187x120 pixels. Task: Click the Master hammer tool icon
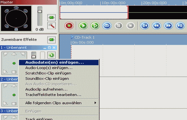(51, 26)
